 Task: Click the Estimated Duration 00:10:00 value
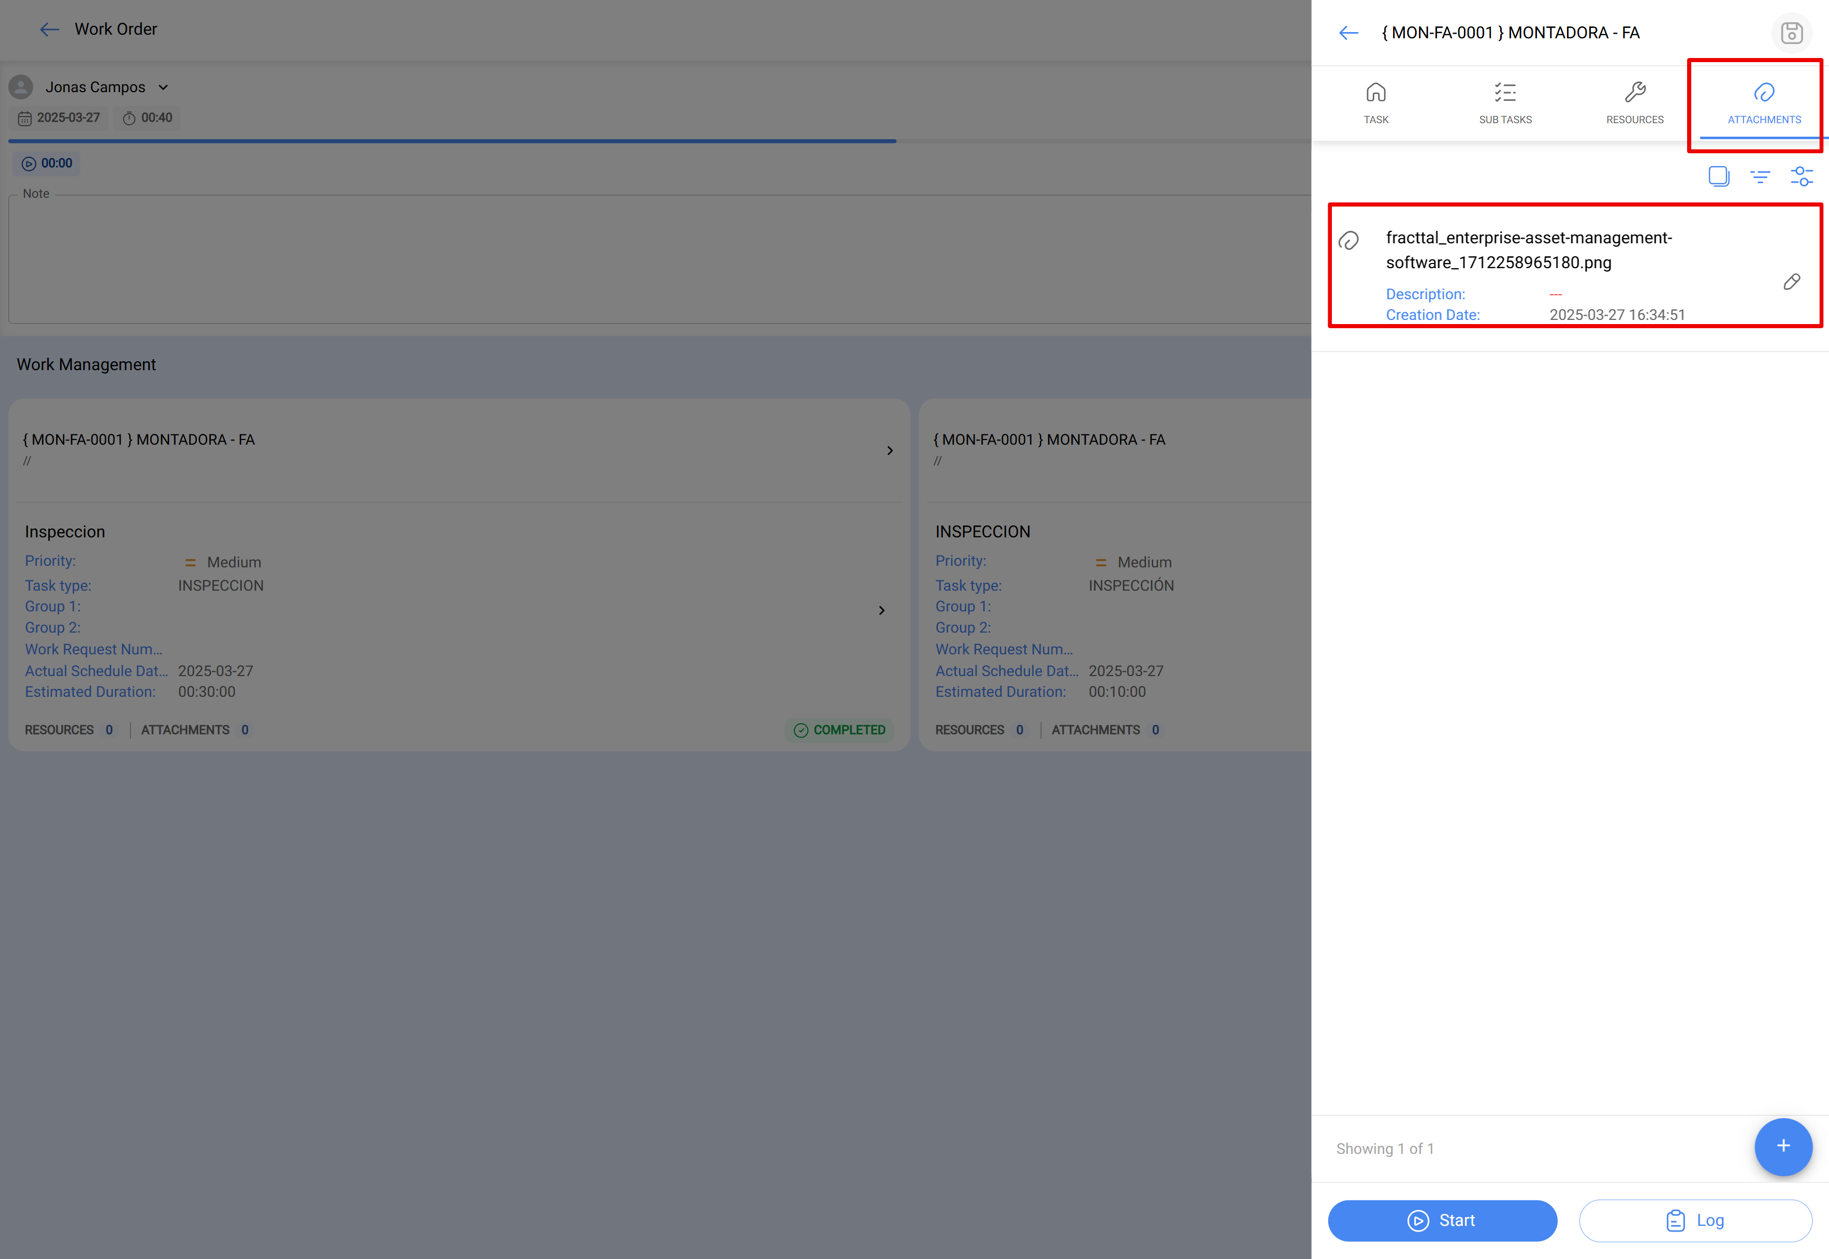click(1117, 692)
